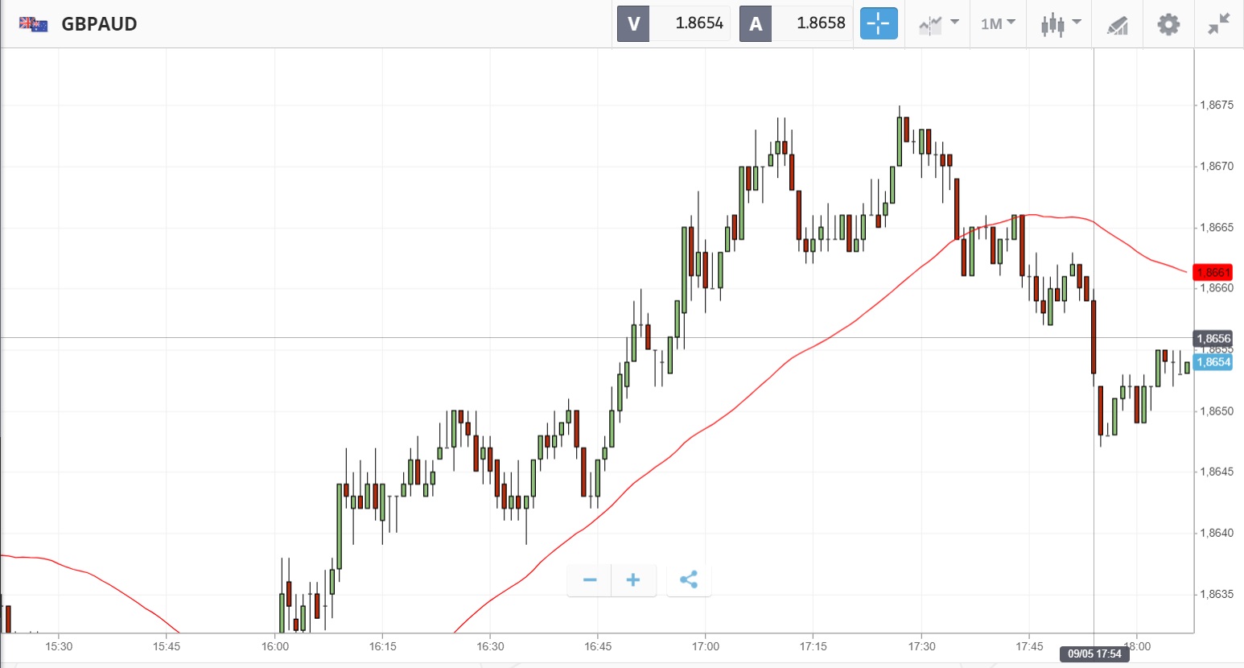This screenshot has width=1244, height=668.
Task: Click the red moving average 1,8661 label
Action: coord(1213,273)
